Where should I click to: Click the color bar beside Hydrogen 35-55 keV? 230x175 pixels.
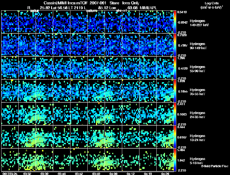175,91
